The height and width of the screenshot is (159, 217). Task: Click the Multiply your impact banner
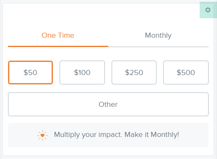coord(108,135)
